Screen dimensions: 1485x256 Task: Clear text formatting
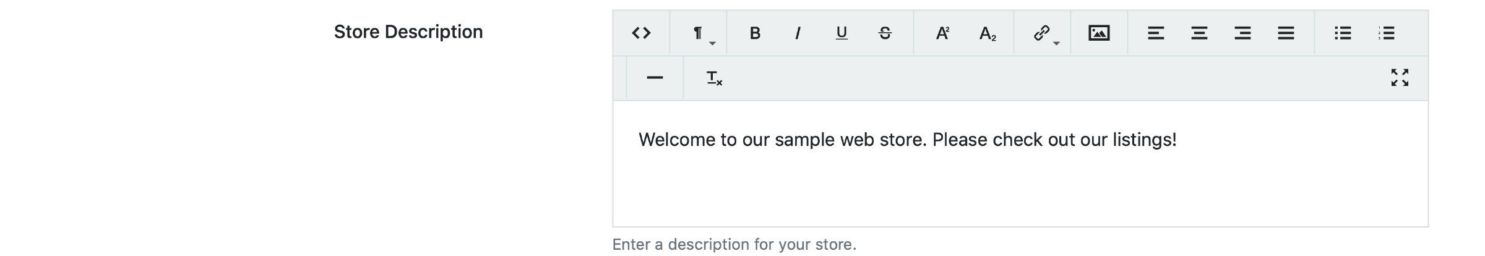point(713,78)
